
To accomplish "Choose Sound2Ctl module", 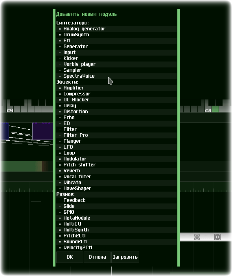I will (116, 242).
